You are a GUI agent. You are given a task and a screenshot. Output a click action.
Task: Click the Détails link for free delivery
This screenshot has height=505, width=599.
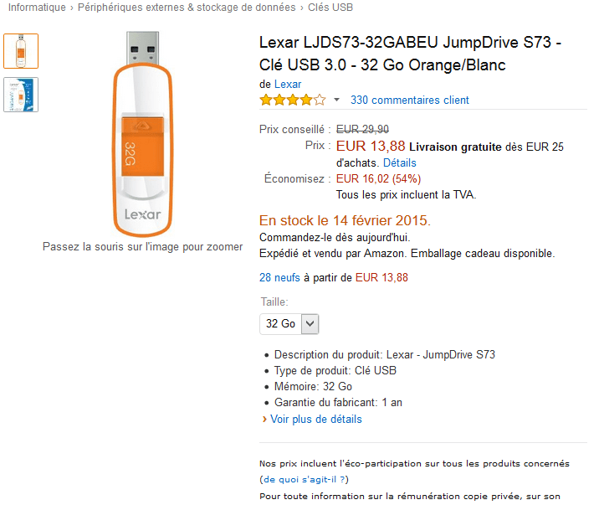pyautogui.click(x=399, y=162)
